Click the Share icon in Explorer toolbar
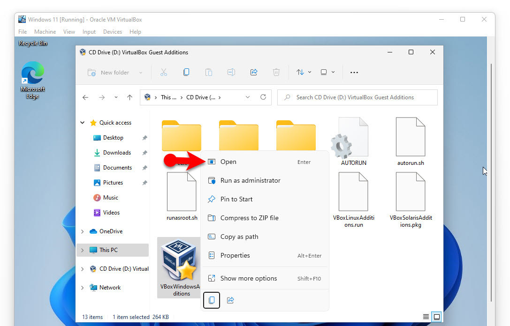The image size is (510, 326). click(x=254, y=72)
